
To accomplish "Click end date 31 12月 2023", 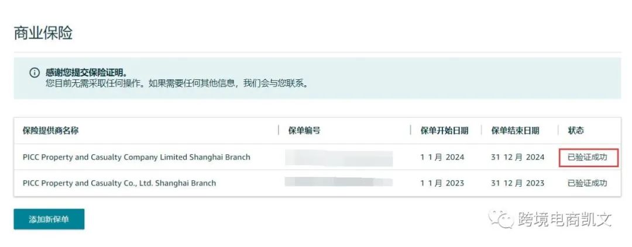I will pyautogui.click(x=517, y=183).
